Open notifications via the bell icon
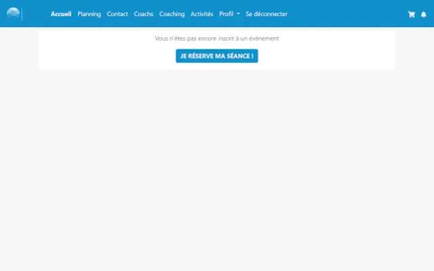Screen dimensions: 434x271 coord(424,14)
